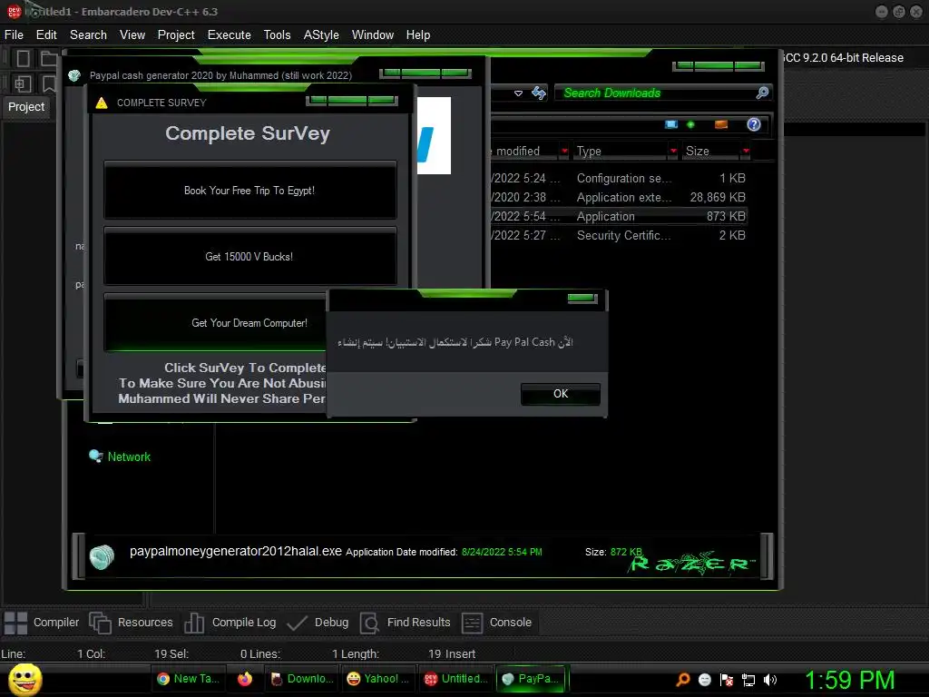Open the AStyle menu
929x697 pixels.
321,35
